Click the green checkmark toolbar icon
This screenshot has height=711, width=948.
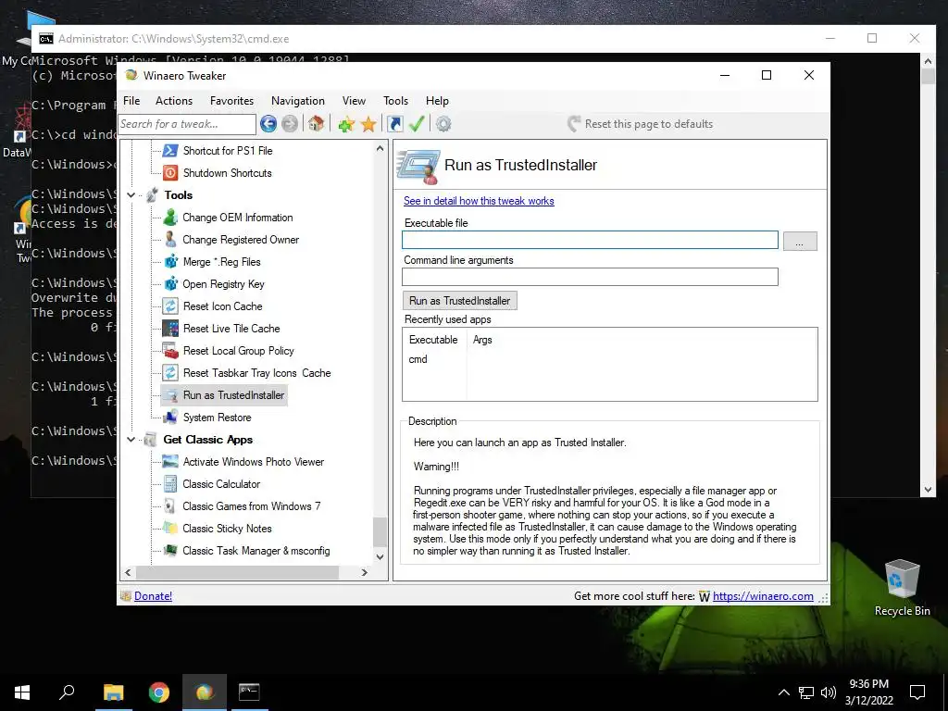[417, 124]
